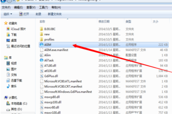This screenshot has width=172, height=114.
Task: Select the 音乐 library icon
Action: point(8,86)
